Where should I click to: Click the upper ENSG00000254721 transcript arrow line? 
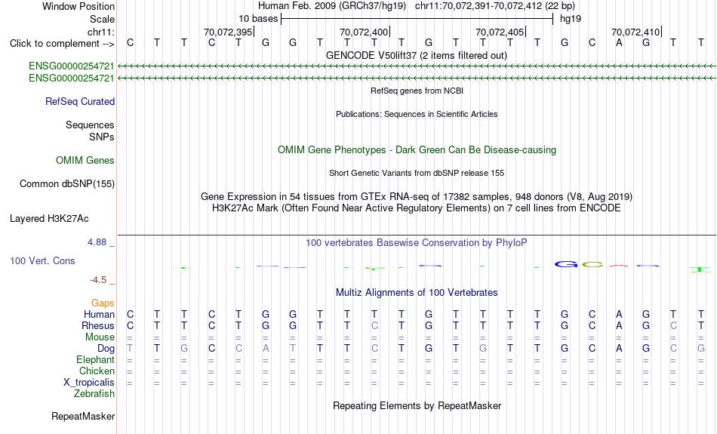point(417,66)
